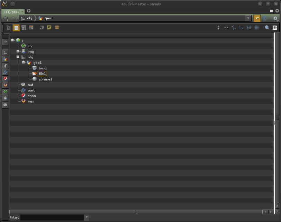Screen dimensions: 281x222
Task: Click into the Filter text field
Action: (52, 218)
